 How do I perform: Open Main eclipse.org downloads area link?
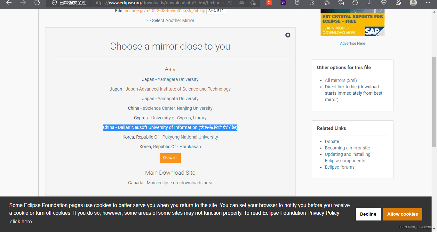coord(179,183)
